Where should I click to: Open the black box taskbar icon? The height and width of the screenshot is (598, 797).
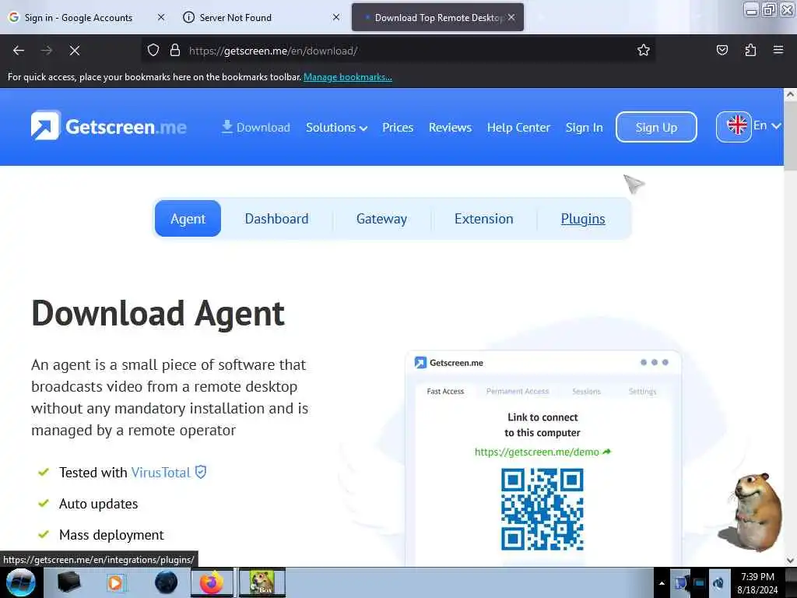coord(69,582)
